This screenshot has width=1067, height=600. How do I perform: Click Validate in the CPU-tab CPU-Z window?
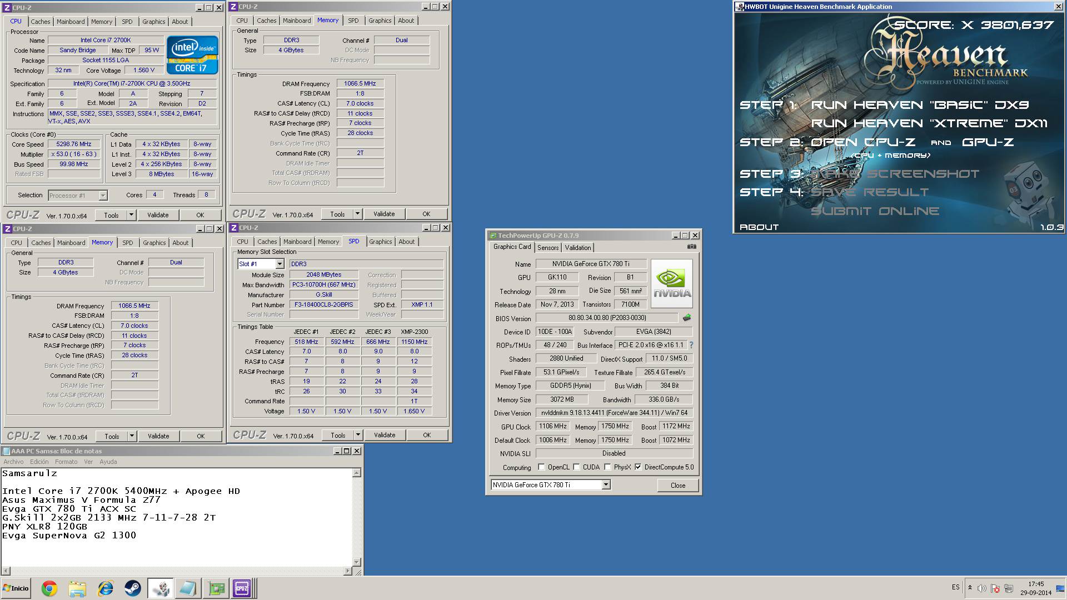click(x=158, y=215)
